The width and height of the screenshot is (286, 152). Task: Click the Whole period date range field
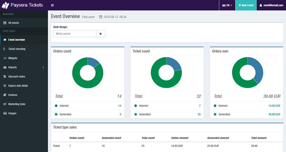pyautogui.click(x=75, y=34)
